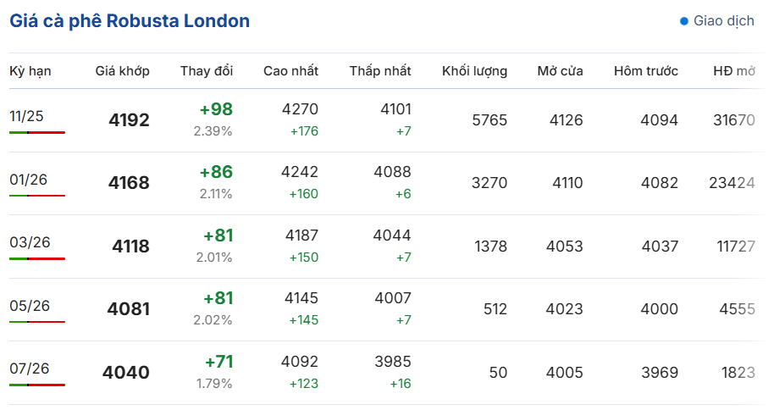Select the 01/26 contract term
The image size is (774, 410).
point(28,180)
